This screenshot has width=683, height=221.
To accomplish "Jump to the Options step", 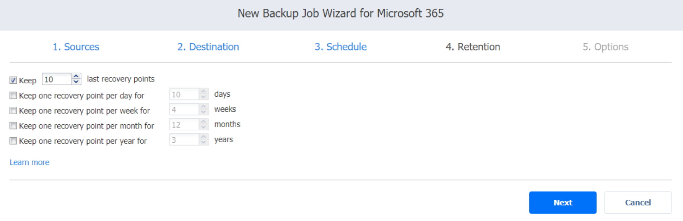I will 605,47.
